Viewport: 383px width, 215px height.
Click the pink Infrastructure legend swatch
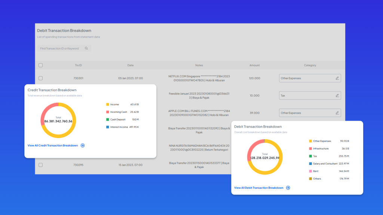click(310, 149)
